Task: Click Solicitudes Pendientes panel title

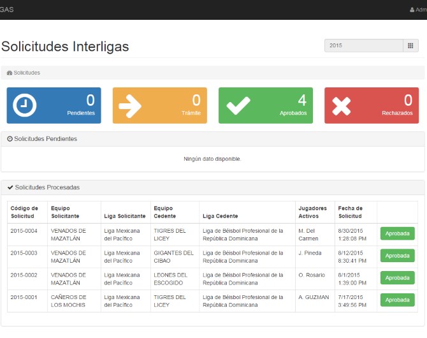Action: [45, 139]
